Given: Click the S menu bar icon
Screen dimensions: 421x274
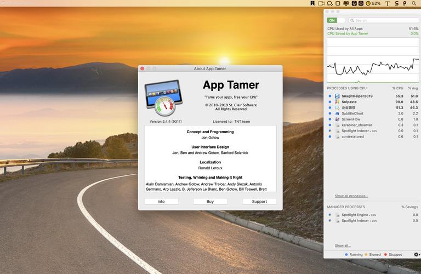Looking at the screenshot, I should pos(396,3).
